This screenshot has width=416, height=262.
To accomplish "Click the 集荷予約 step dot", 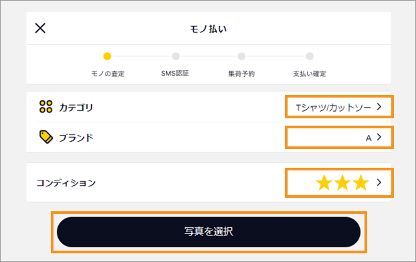I will point(241,56).
